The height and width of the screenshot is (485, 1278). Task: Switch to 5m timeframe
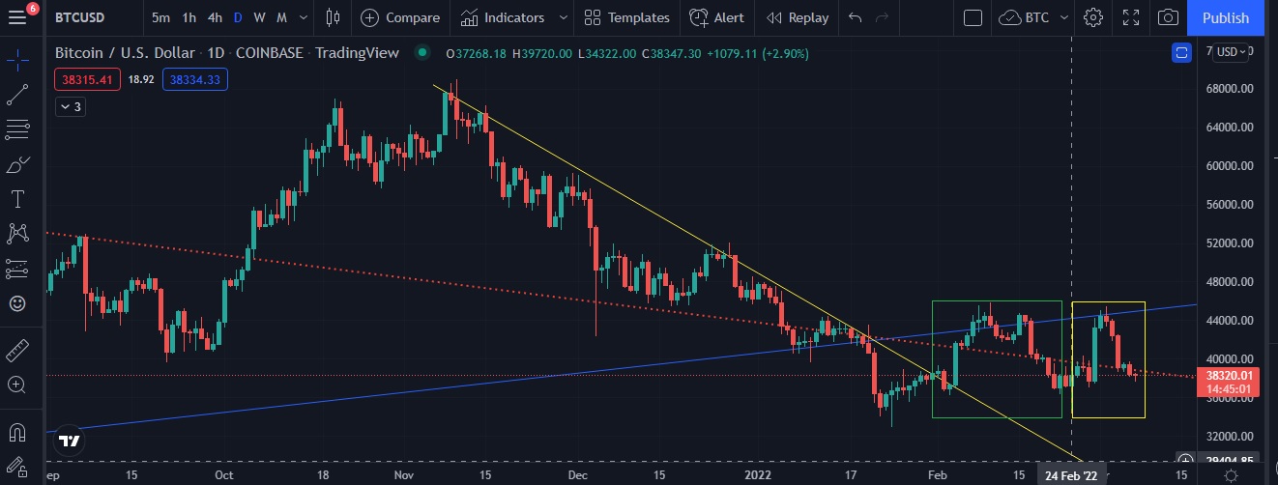(x=161, y=17)
